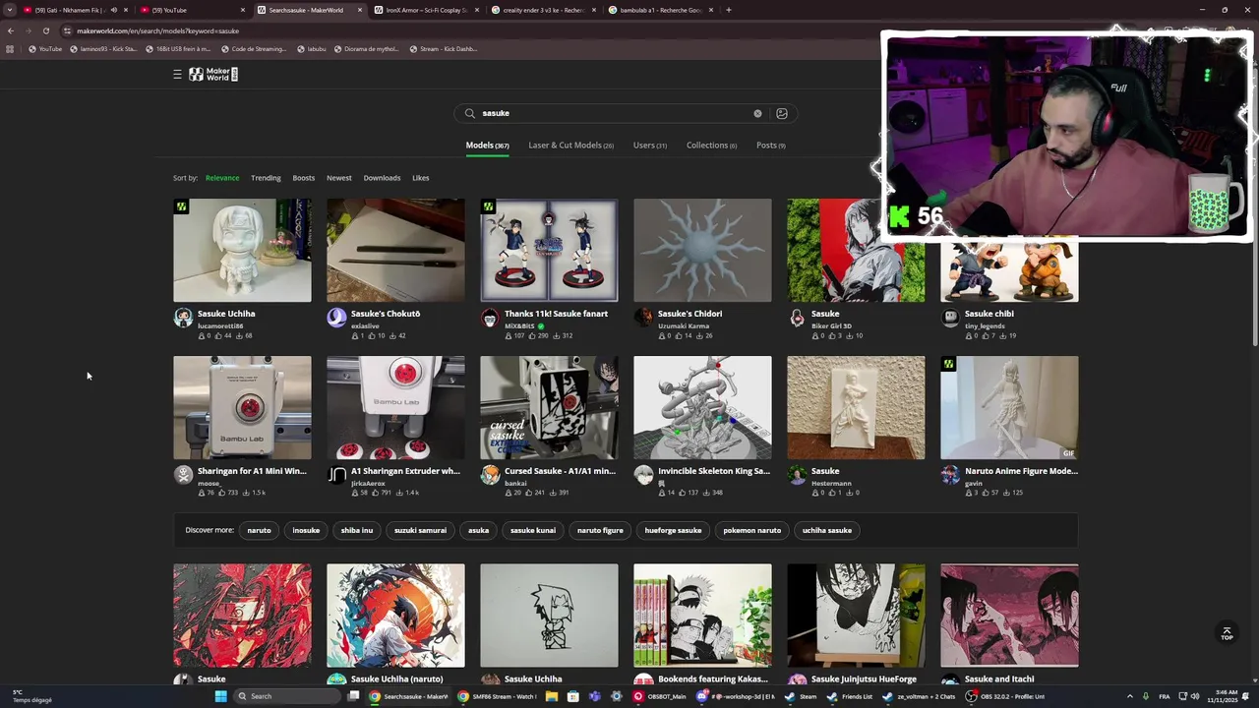
Task: Sort results by Downloads
Action: (382, 178)
